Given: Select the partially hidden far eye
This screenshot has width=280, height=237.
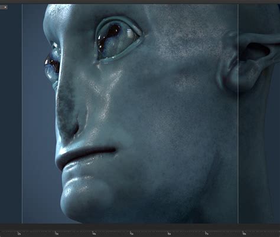Looking at the screenshot, I should [52, 64].
